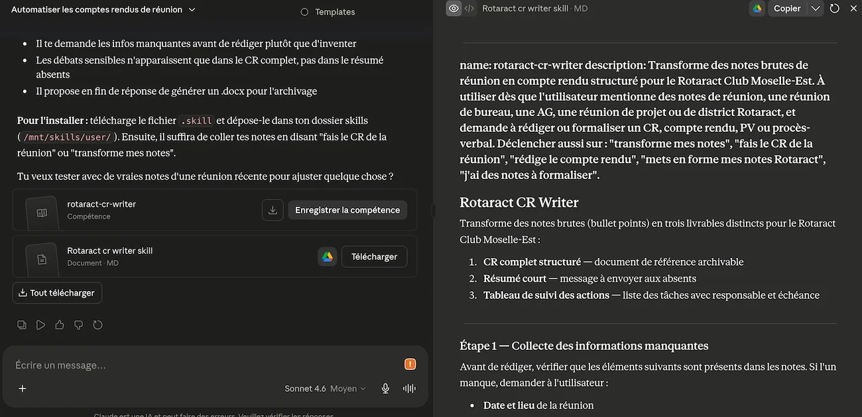Give thumbs down to the response
The image size is (862, 417).
coord(79,325)
